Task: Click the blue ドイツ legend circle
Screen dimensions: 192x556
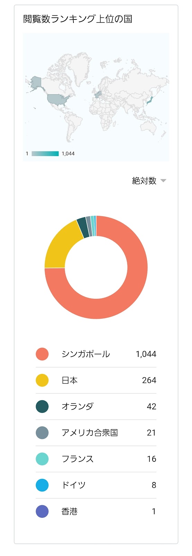Action: click(x=42, y=485)
